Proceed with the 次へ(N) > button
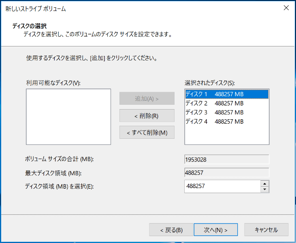This screenshot has height=243, width=296. [x=215, y=230]
